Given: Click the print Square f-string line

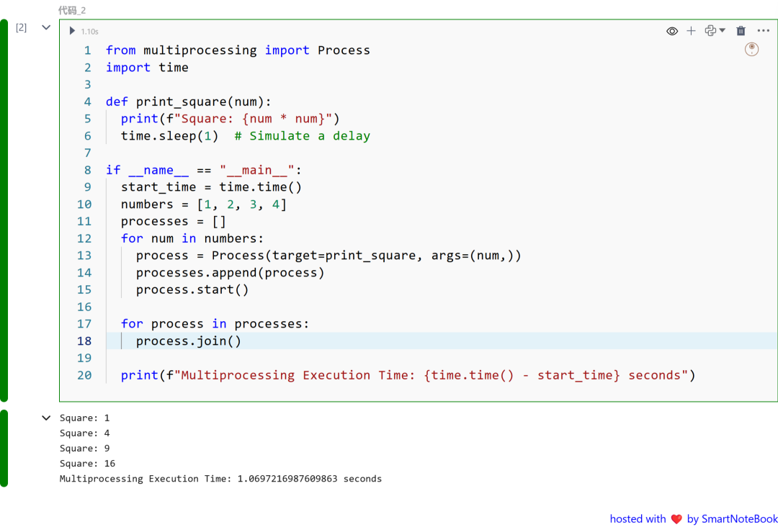Looking at the screenshot, I should (x=230, y=119).
